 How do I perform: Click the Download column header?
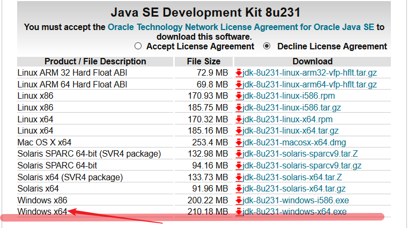coord(313,61)
